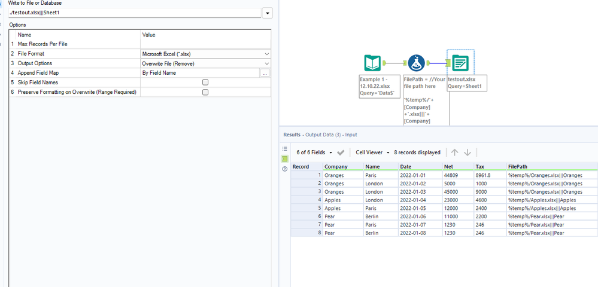This screenshot has height=287, width=598.
Task: Select the Formula tool on canvas
Action: point(417,63)
